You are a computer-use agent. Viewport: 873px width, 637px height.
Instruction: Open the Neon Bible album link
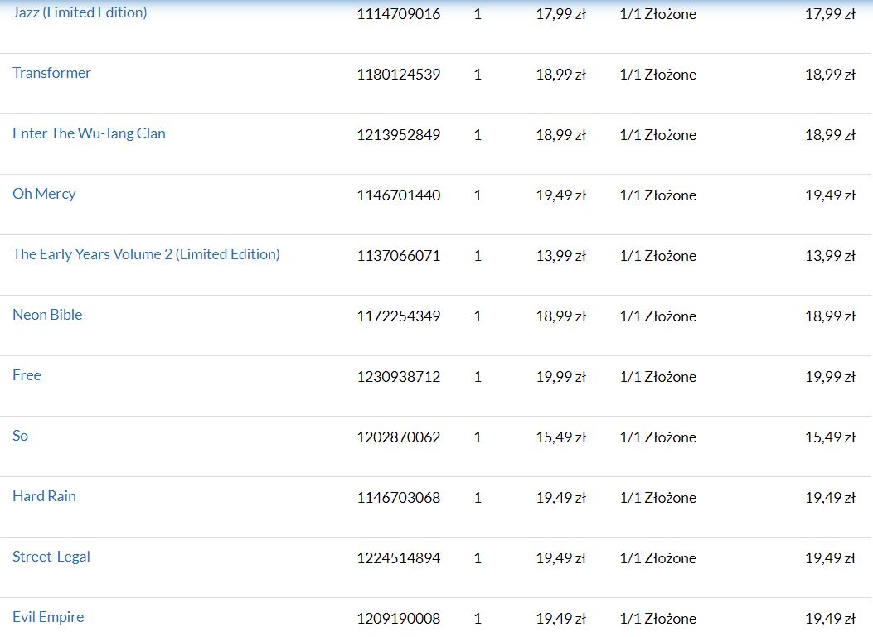click(47, 315)
